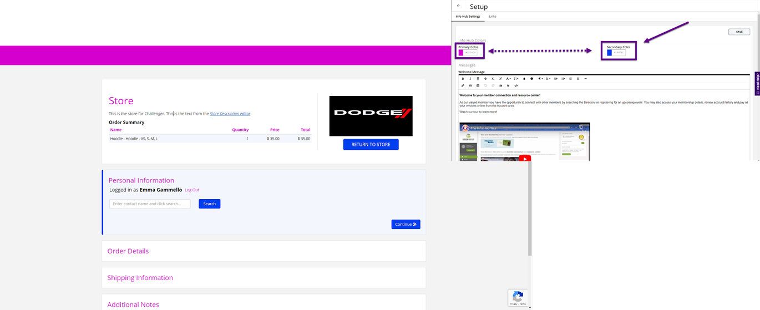Screen dimensions: 760x310
Task: Expand the Shipping Information section
Action: (264, 278)
